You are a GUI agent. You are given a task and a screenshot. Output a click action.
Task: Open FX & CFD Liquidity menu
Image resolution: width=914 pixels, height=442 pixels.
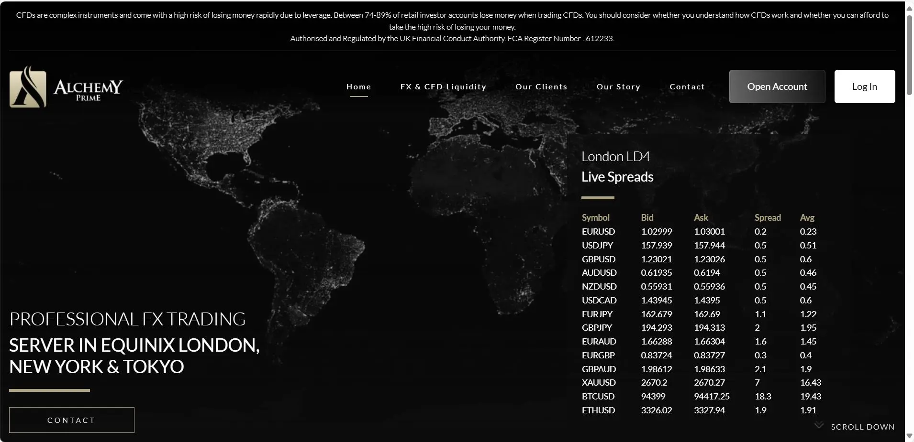443,87
